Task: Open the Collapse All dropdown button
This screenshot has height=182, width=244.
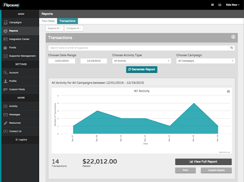Action: [x=74, y=28]
